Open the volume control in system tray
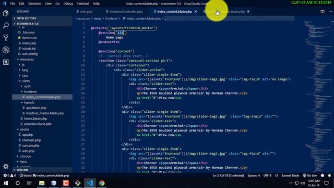The width and height of the screenshot is (334, 188). point(303,183)
